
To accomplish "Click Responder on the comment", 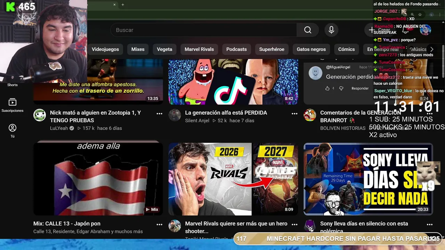I will (360, 89).
